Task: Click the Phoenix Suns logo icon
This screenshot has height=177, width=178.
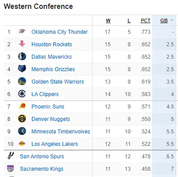Action: click(x=22, y=106)
